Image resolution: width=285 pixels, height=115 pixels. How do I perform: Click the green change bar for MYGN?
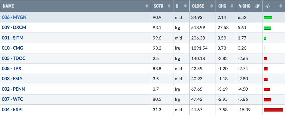click(x=268, y=18)
